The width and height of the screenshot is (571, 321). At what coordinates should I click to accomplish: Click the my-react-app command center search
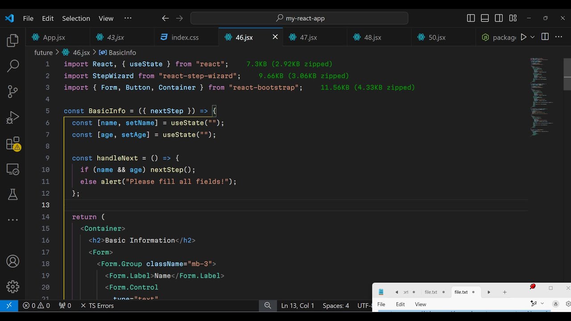[299, 18]
